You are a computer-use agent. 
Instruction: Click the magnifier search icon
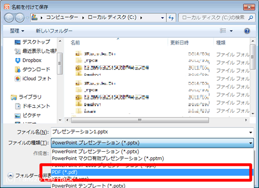[251, 18]
